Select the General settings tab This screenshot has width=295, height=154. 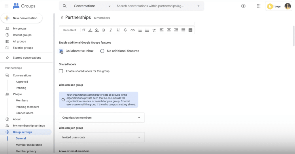[x=21, y=138]
